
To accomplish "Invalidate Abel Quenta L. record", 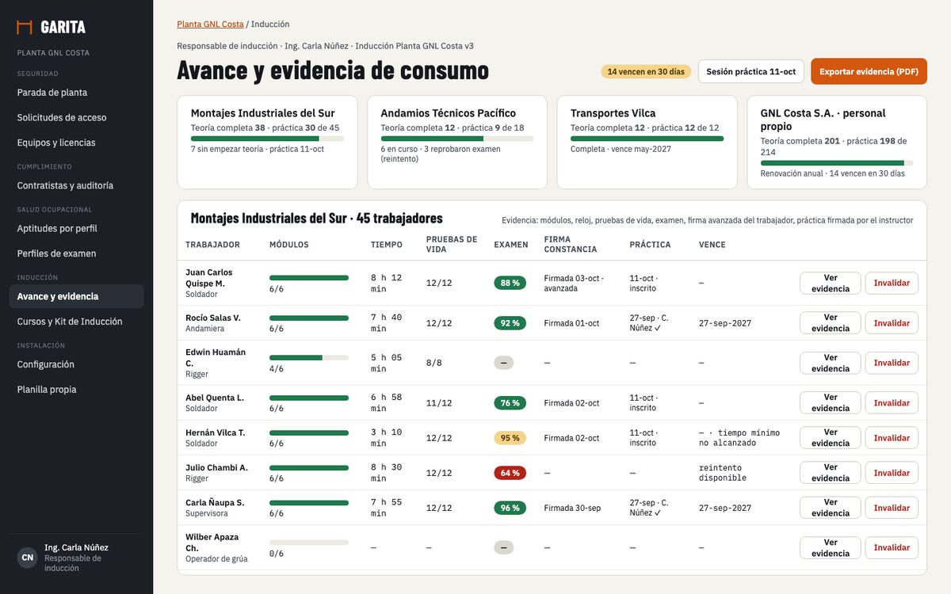I will tap(892, 403).
